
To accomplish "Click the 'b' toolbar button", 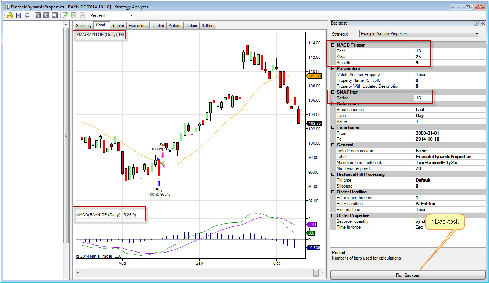I will coord(38,15).
